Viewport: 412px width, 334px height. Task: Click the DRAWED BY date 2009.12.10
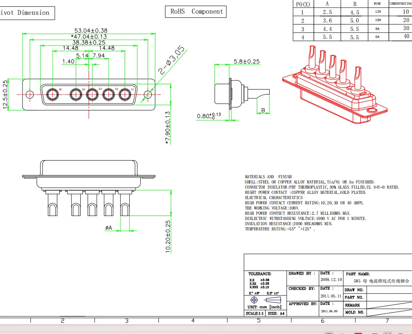[x=331, y=279]
